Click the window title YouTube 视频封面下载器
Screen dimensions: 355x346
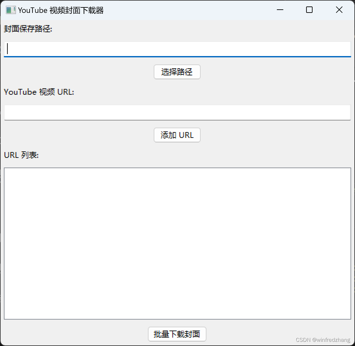click(61, 10)
